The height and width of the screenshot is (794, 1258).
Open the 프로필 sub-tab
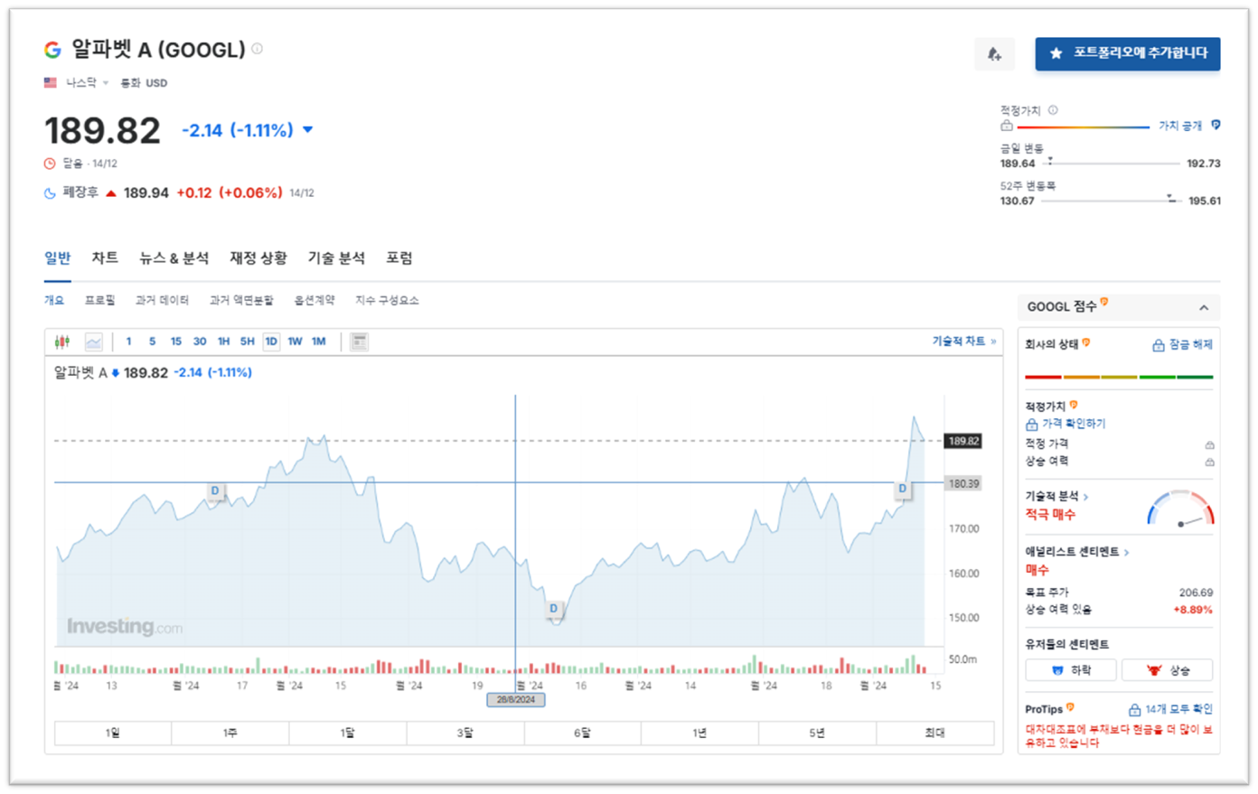100,300
